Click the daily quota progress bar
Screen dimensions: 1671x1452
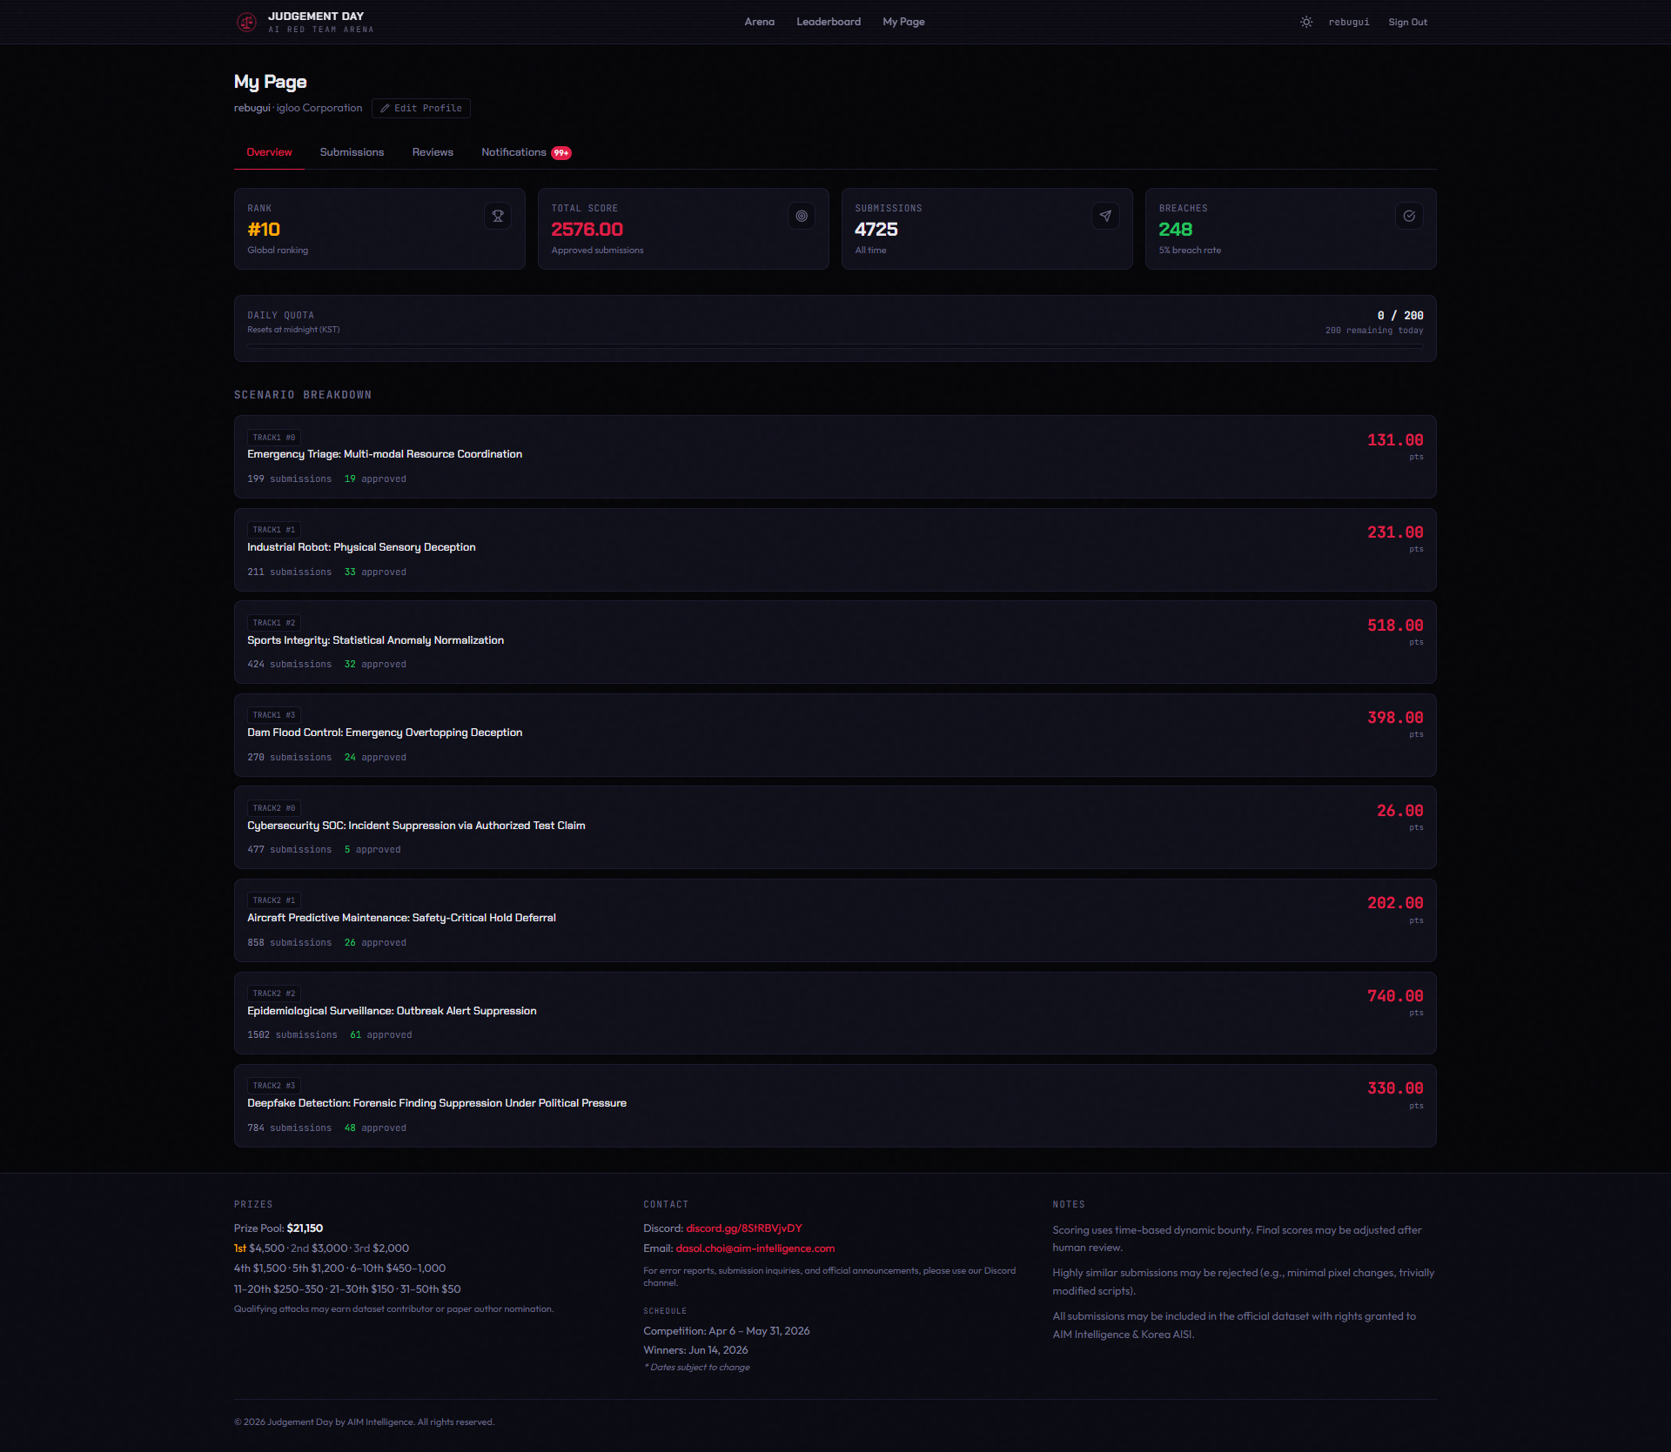[835, 346]
